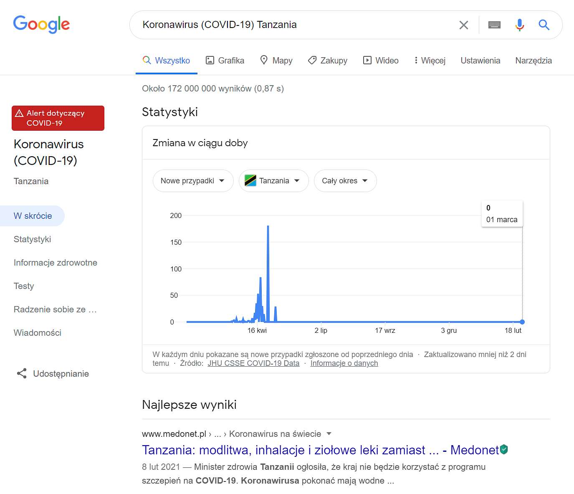Open Informacje zdrowotne section

(x=55, y=263)
